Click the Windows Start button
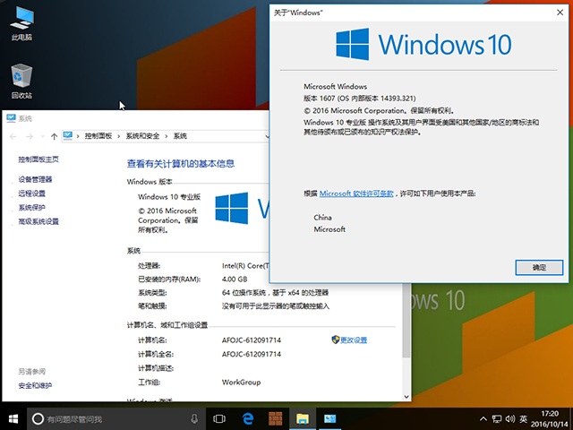 13,418
